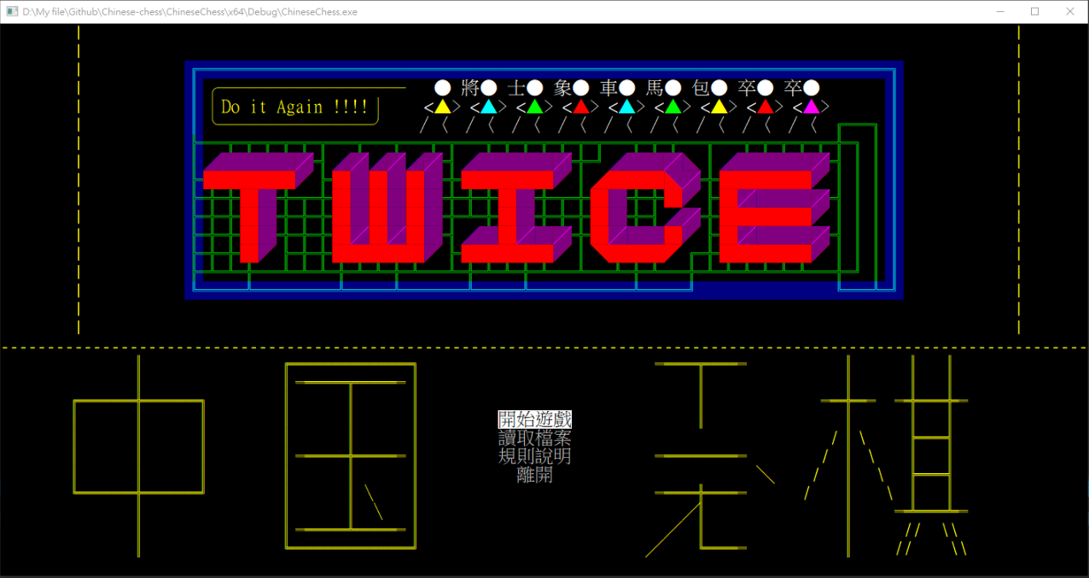Click the 包 piece label
The height and width of the screenshot is (578, 1089).
click(x=701, y=88)
